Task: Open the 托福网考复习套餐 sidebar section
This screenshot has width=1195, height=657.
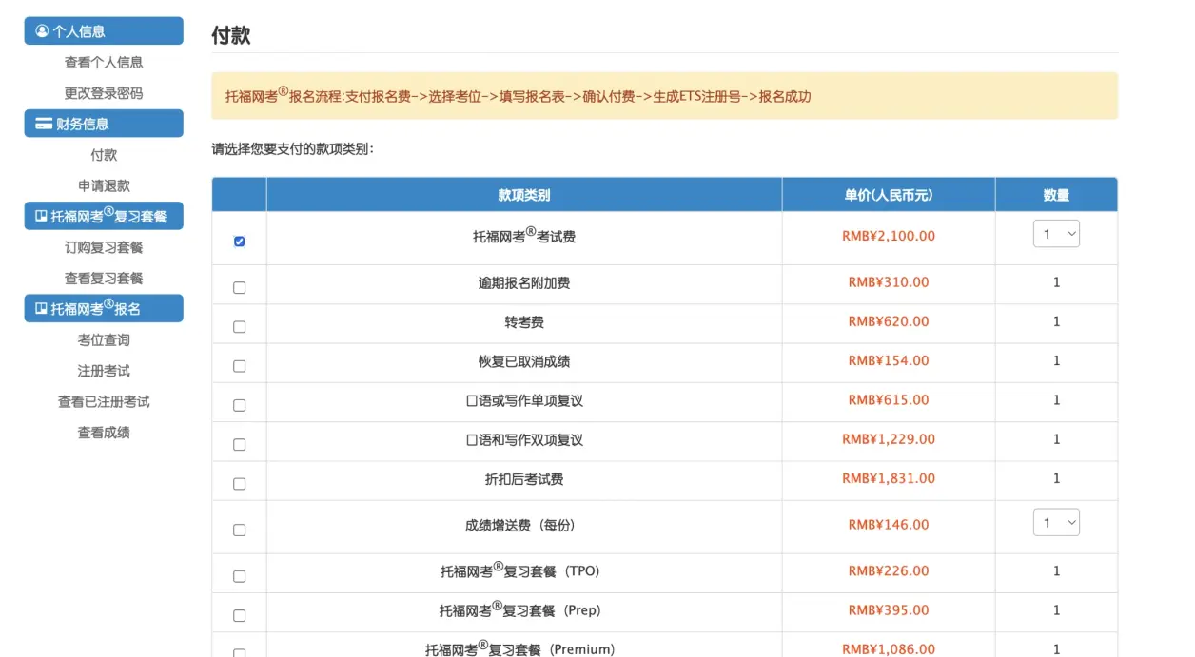Action: 104,216
